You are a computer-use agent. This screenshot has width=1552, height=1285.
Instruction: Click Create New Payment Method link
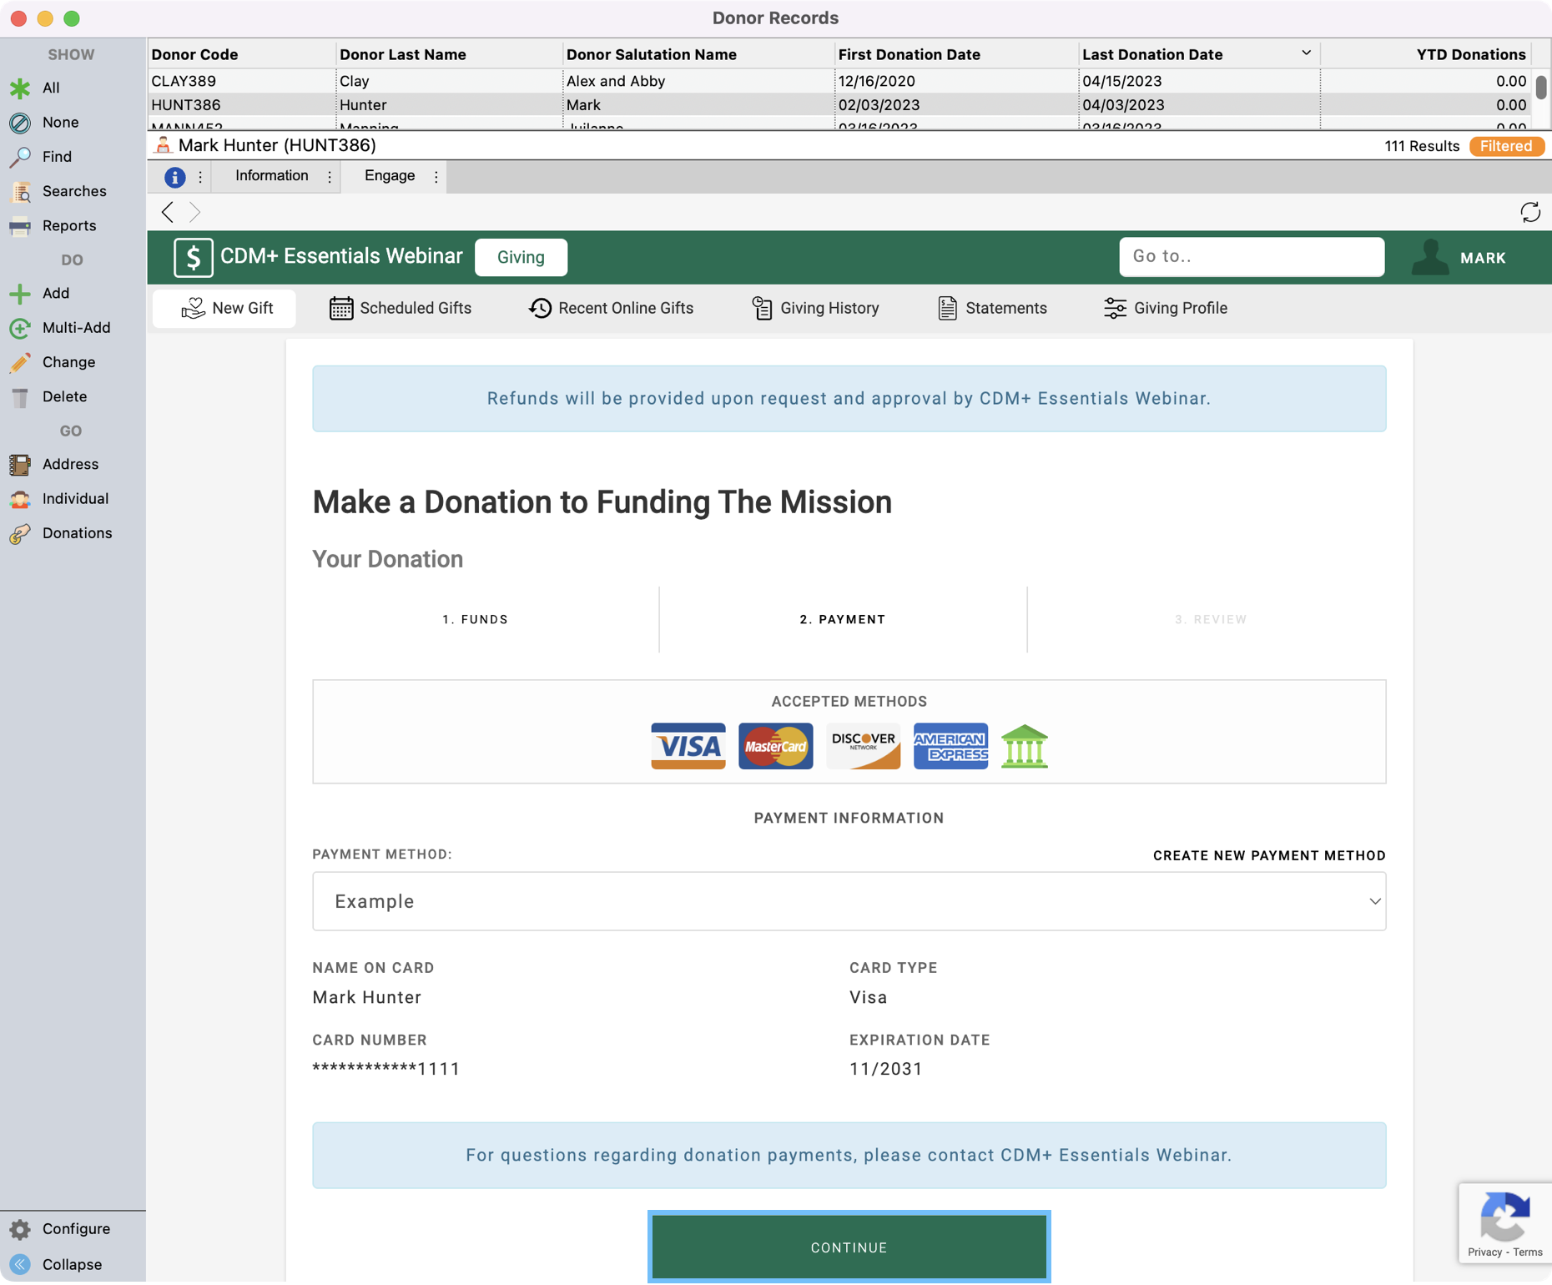(1268, 855)
